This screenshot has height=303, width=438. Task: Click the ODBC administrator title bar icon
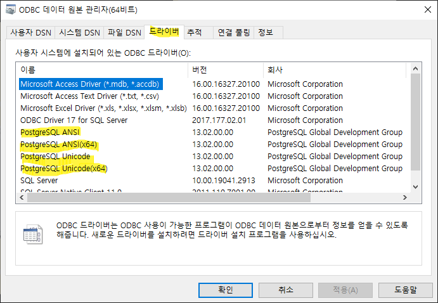pyautogui.click(x=11, y=10)
